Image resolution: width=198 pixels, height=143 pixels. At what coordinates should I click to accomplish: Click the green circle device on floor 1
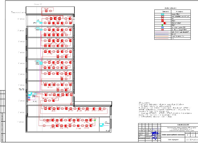click(x=95, y=120)
